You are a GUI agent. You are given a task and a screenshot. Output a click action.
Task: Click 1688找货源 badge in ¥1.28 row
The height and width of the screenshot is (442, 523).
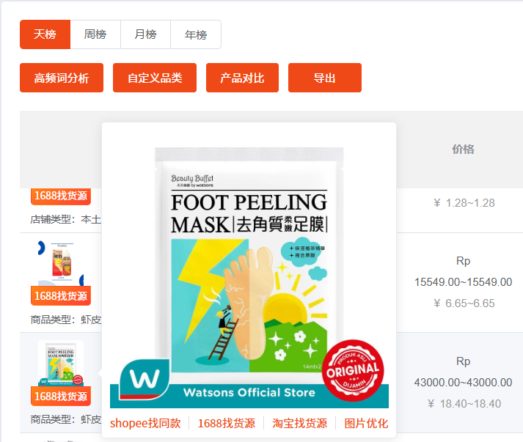pos(61,196)
